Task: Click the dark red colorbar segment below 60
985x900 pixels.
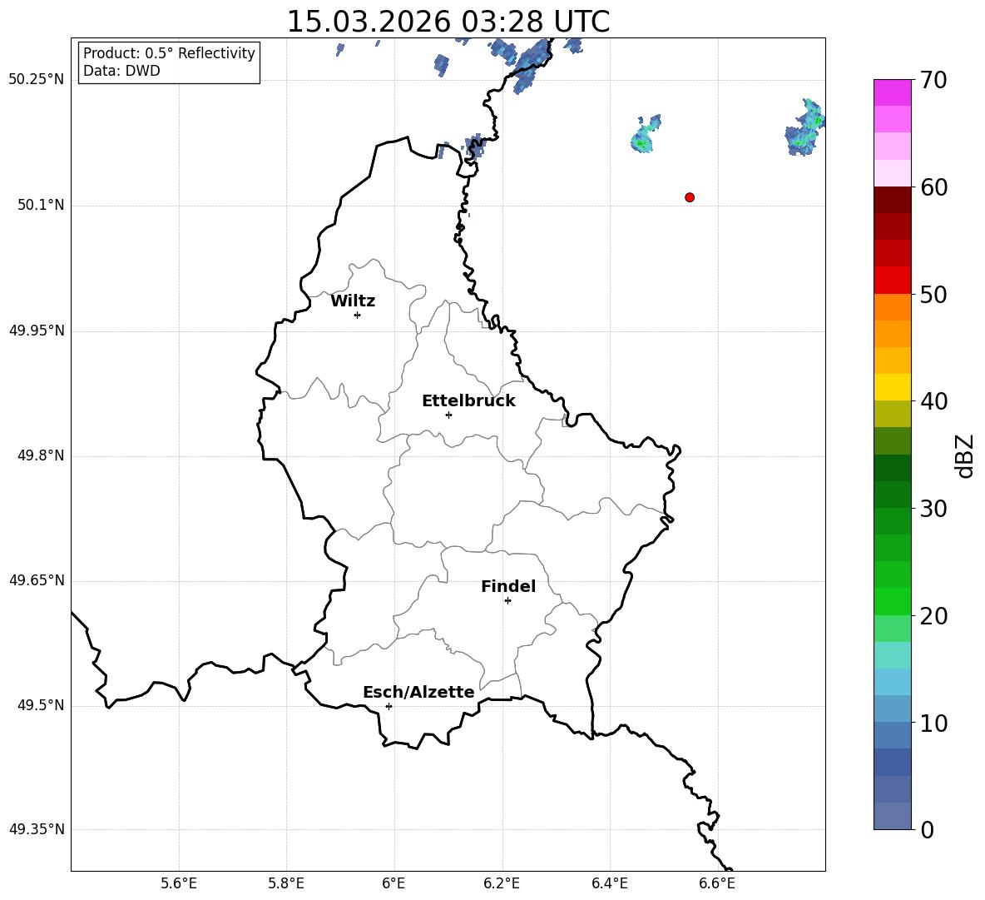Action: (x=892, y=200)
